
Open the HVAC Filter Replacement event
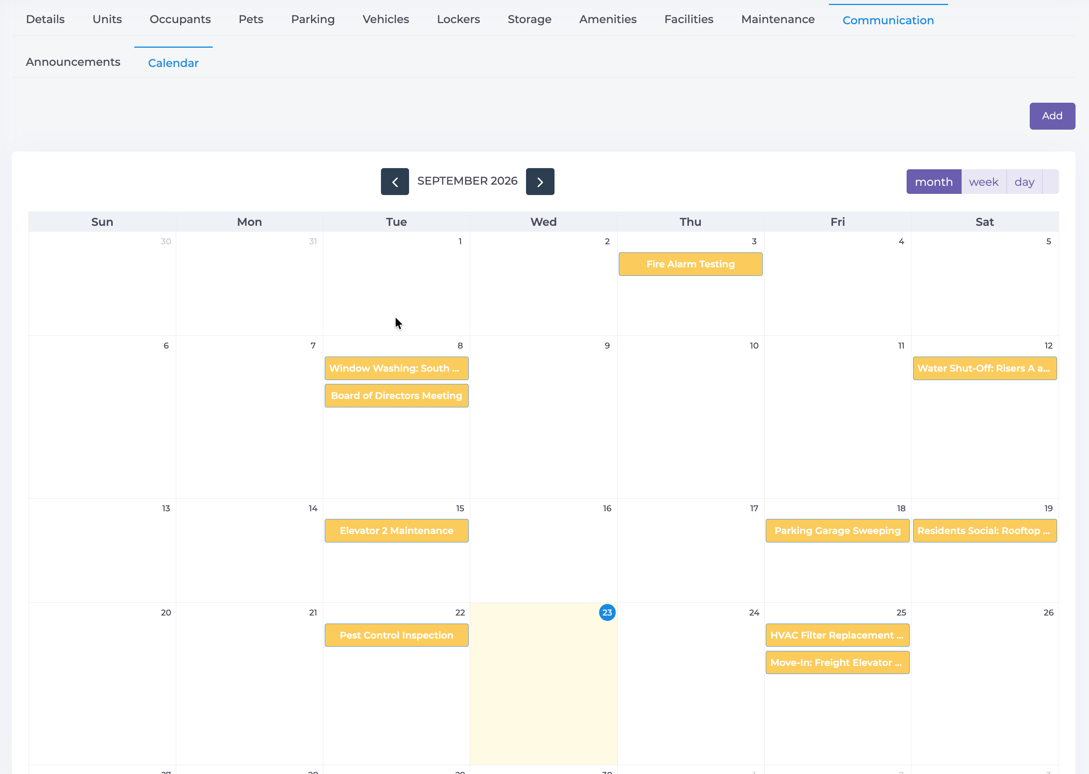pyautogui.click(x=837, y=635)
